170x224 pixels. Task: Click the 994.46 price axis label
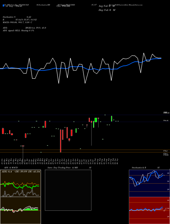[x=166, y=120]
